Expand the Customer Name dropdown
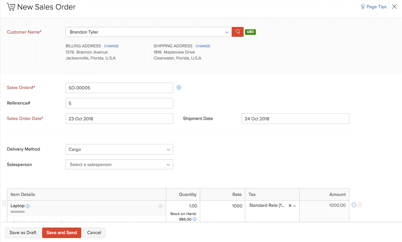The image size is (402, 242). tap(227, 32)
